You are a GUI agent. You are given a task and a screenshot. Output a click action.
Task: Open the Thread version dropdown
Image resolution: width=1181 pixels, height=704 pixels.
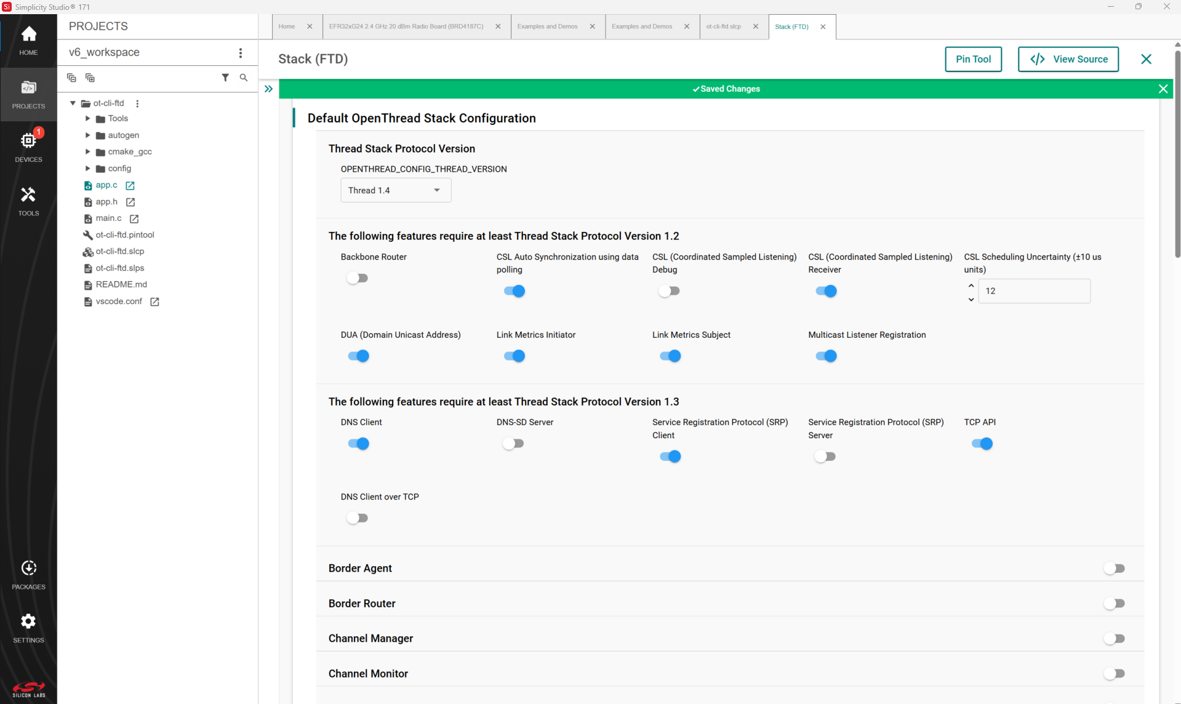(395, 190)
